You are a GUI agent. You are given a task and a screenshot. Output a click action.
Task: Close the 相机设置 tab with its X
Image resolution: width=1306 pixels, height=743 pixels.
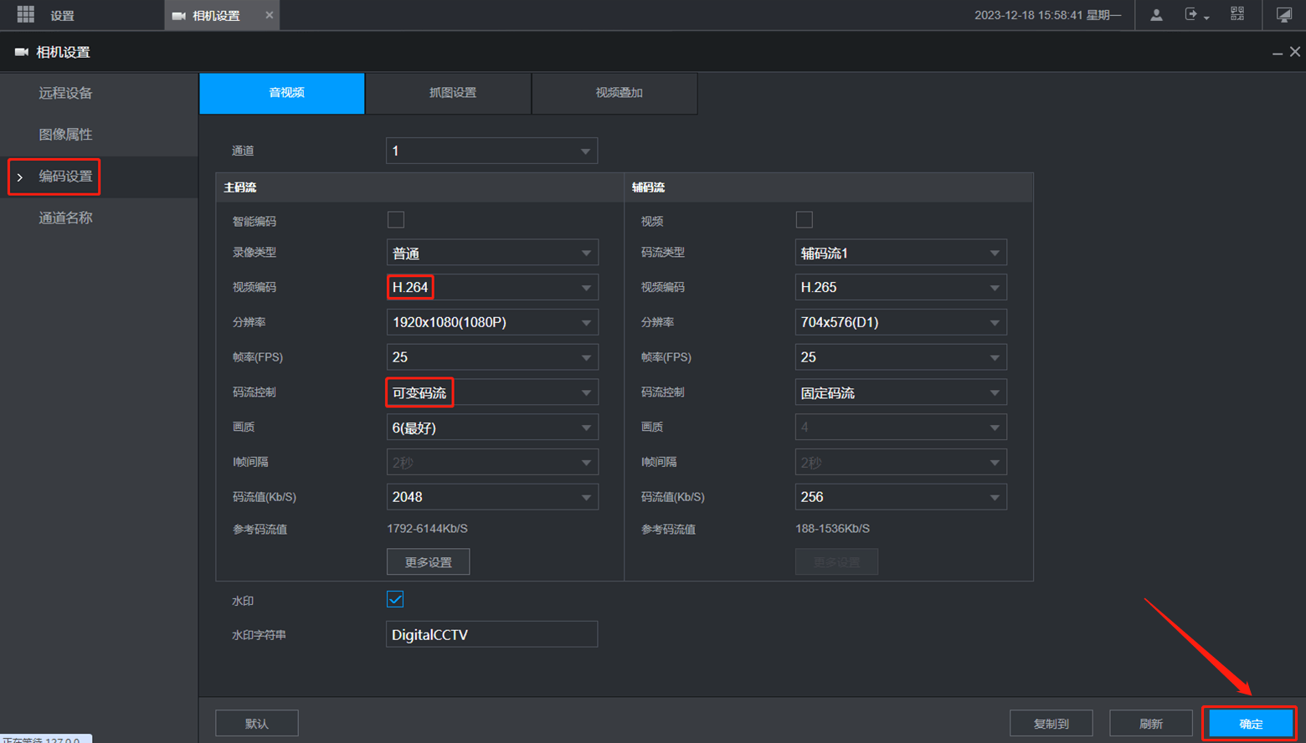269,15
